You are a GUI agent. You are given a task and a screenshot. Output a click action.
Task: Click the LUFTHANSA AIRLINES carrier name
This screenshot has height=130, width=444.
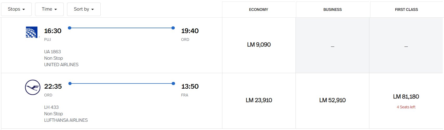coord(66,120)
